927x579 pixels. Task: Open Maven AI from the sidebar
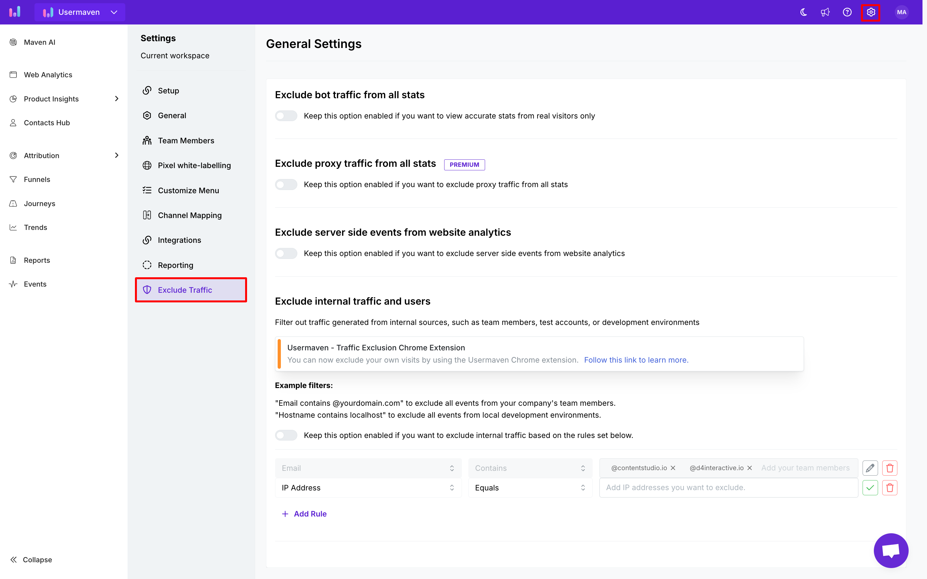[39, 42]
